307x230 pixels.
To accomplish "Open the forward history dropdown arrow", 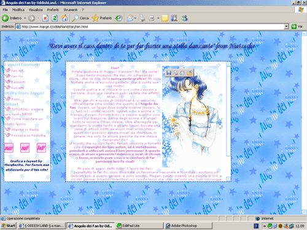I will pyautogui.click(x=38, y=18).
